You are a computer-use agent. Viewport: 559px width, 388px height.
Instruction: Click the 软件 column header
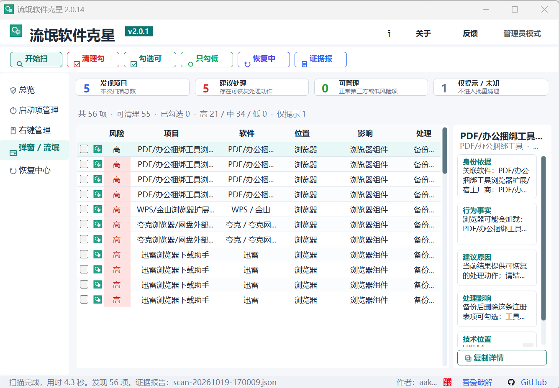pyautogui.click(x=247, y=133)
